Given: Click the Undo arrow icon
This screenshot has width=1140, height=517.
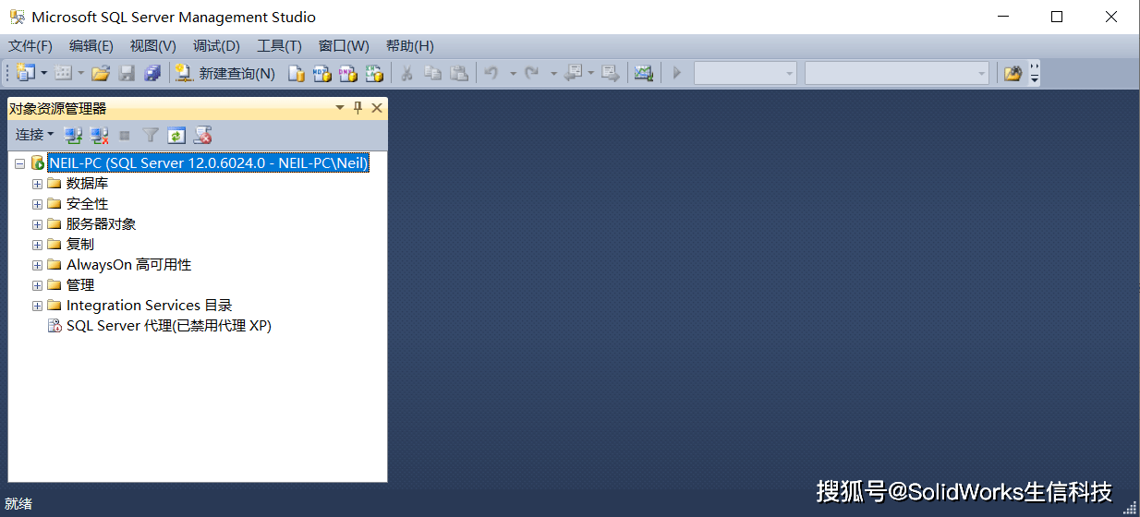Looking at the screenshot, I should tap(491, 73).
